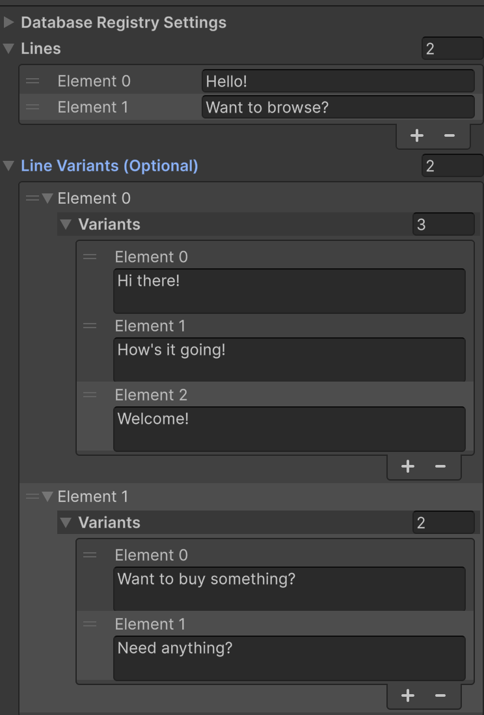Collapse Element 0 under Line Variants
This screenshot has height=715, width=484.
48,198
